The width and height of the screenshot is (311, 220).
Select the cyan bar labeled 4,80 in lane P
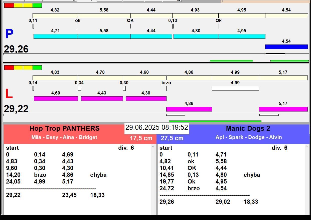click(x=196, y=36)
